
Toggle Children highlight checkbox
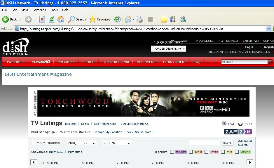click(x=237, y=152)
